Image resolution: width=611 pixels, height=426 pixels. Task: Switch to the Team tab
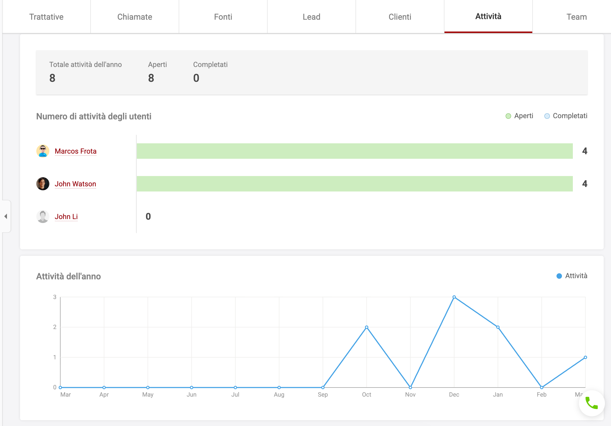576,17
